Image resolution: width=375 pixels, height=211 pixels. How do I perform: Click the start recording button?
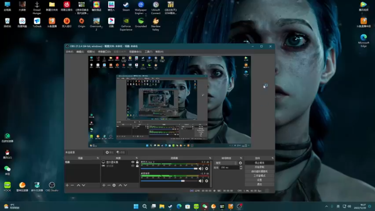(260, 167)
